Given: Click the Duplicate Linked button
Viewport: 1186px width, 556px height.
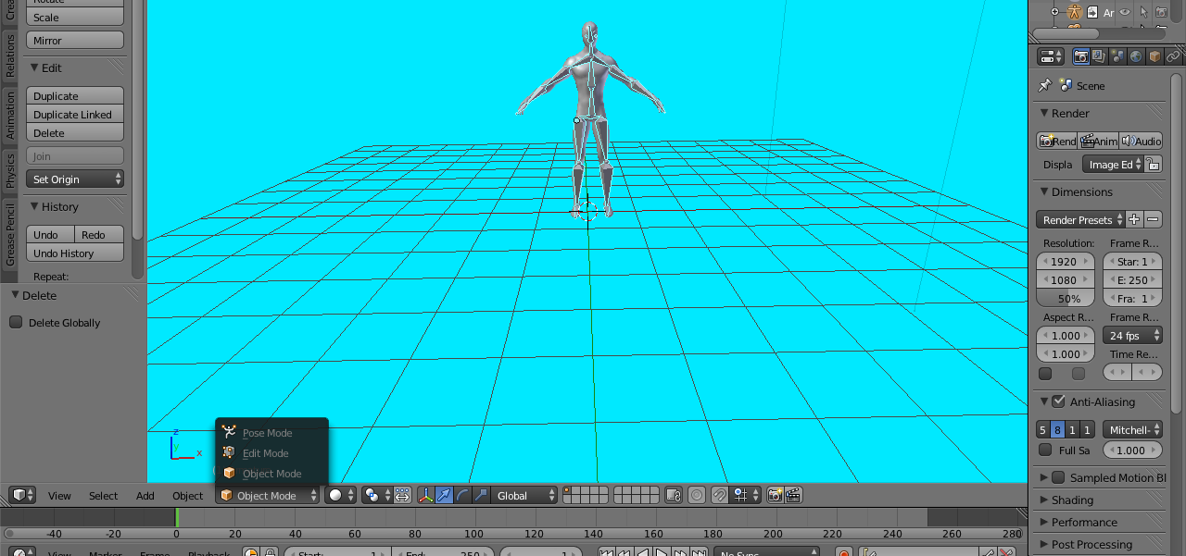Looking at the screenshot, I should point(75,115).
